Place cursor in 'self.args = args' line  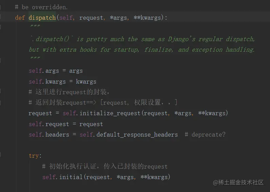pyautogui.click(x=56, y=71)
